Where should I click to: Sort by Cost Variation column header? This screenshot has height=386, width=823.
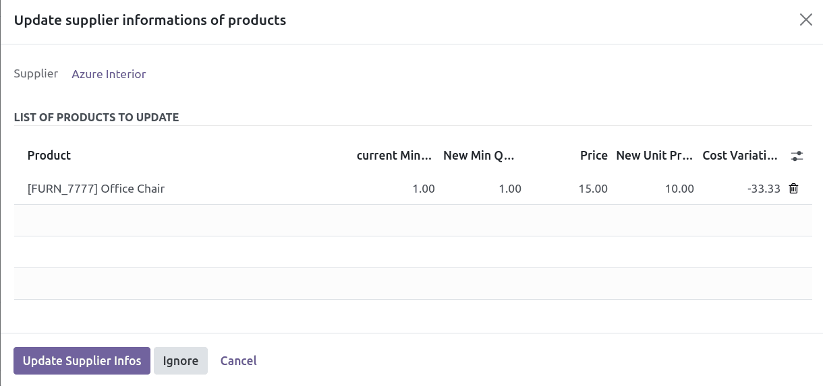[741, 156]
